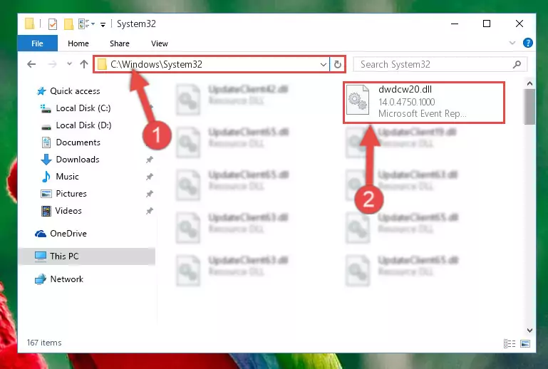The width and height of the screenshot is (548, 369).
Task: Switch to the Share ribbon tab
Action: coord(120,43)
